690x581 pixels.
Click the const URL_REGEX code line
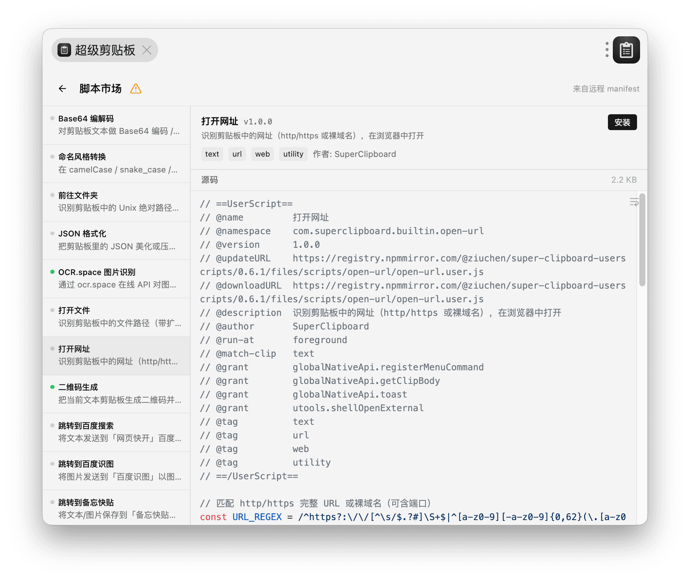[413, 517]
